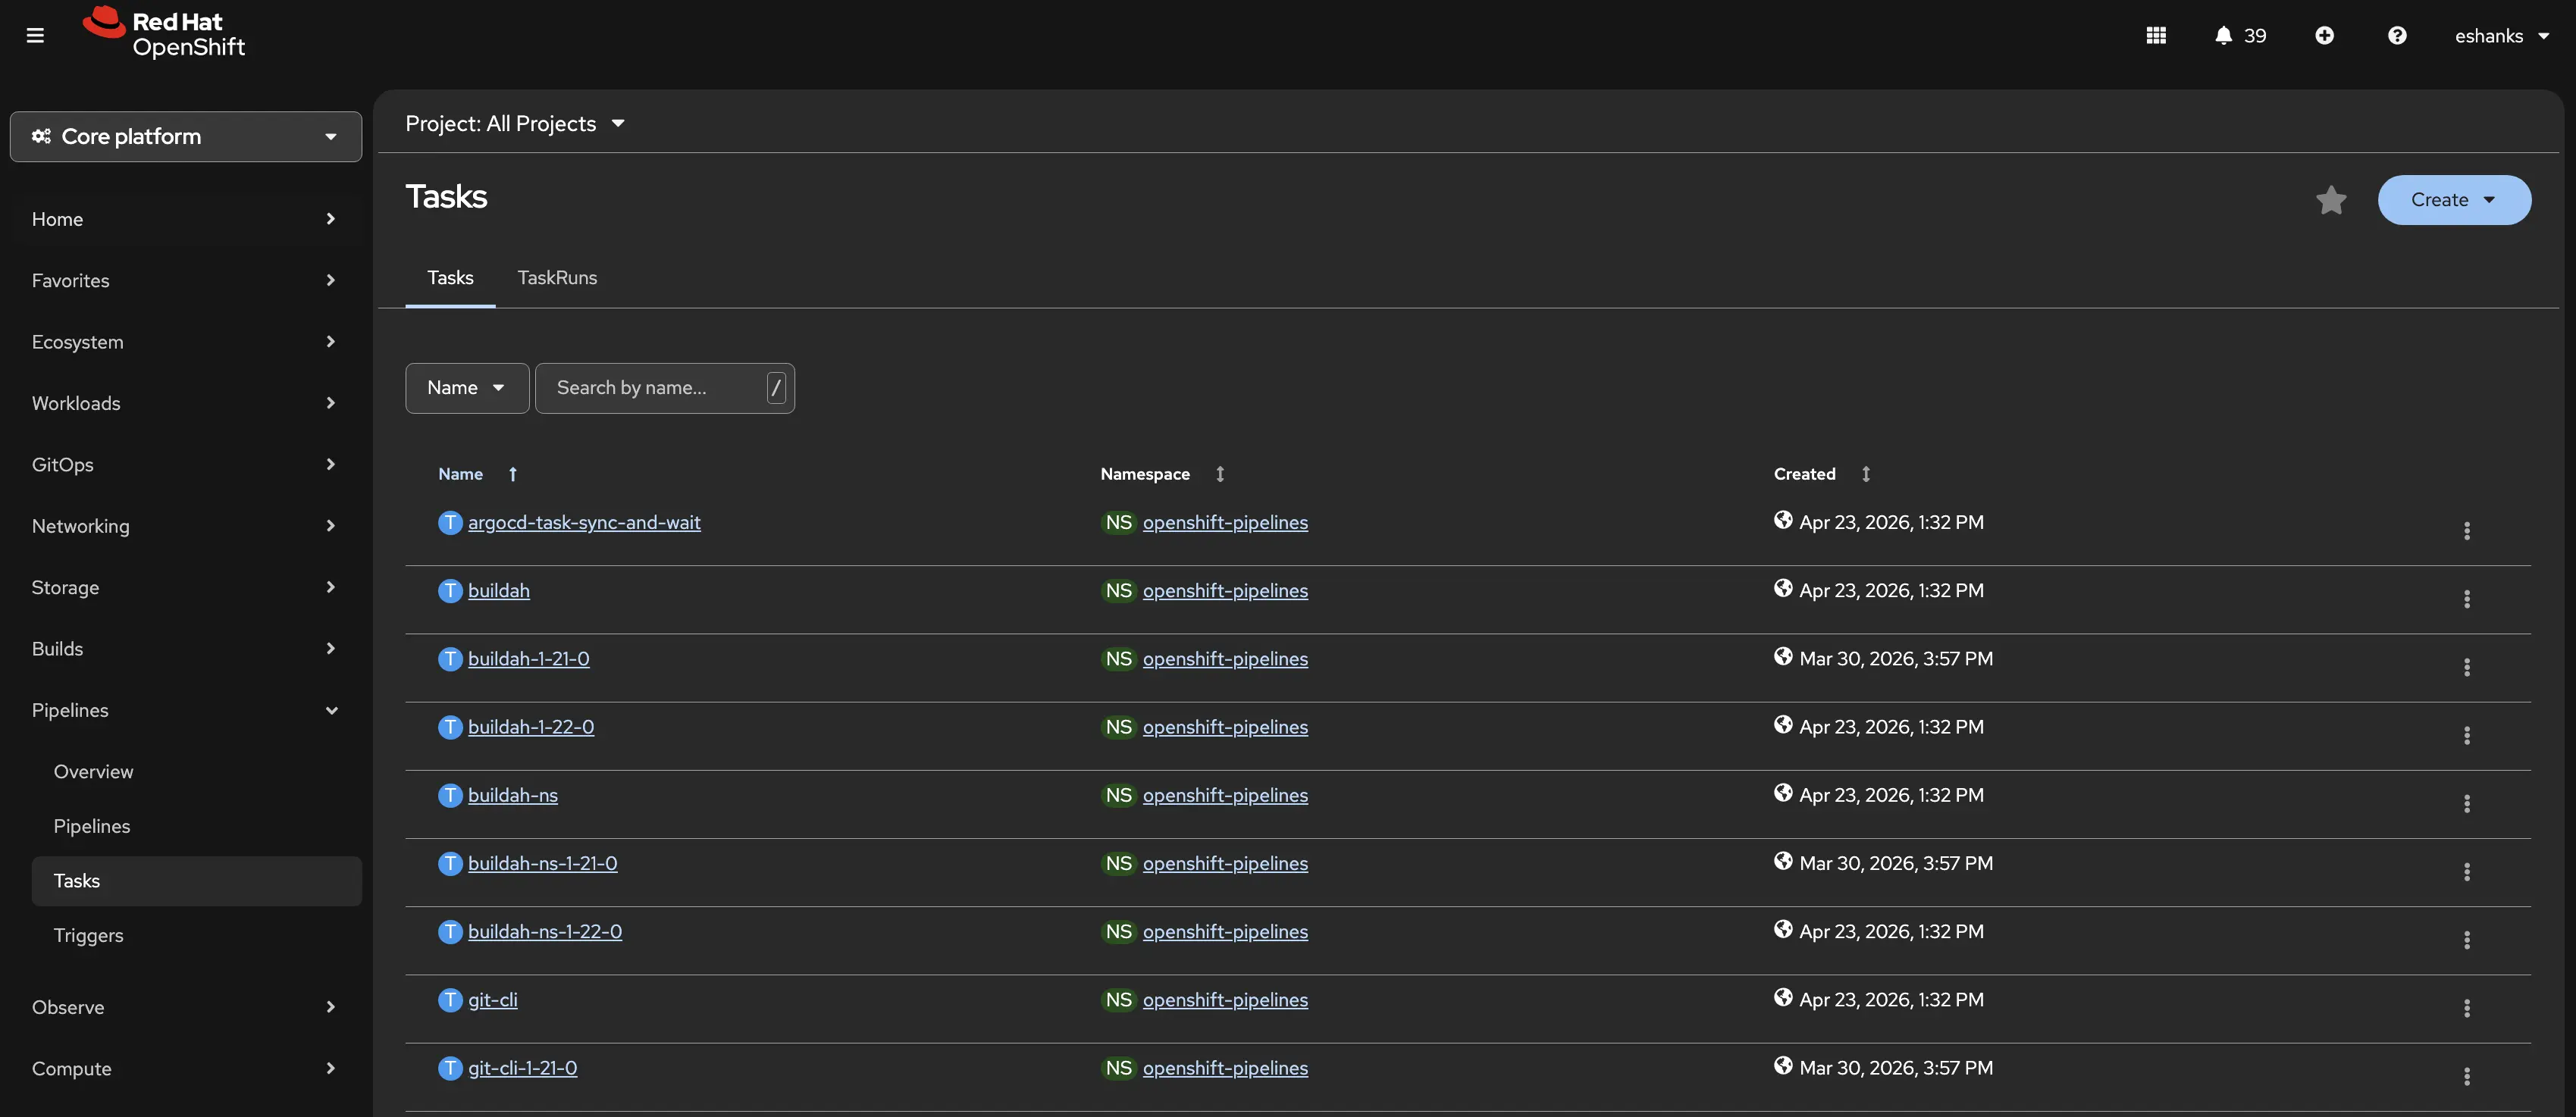Select Tasks item in sidebar

click(x=197, y=881)
